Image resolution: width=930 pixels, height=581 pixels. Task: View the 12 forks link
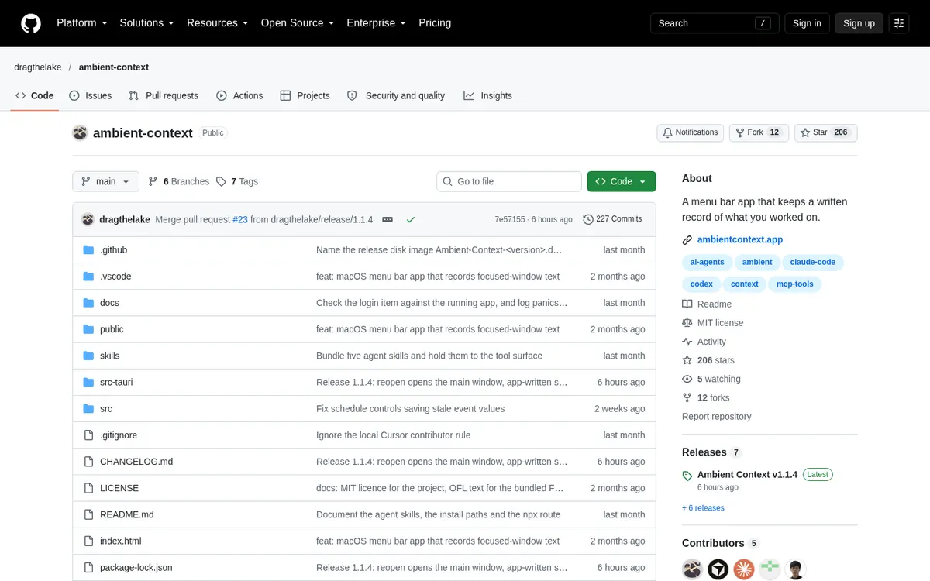(x=706, y=397)
